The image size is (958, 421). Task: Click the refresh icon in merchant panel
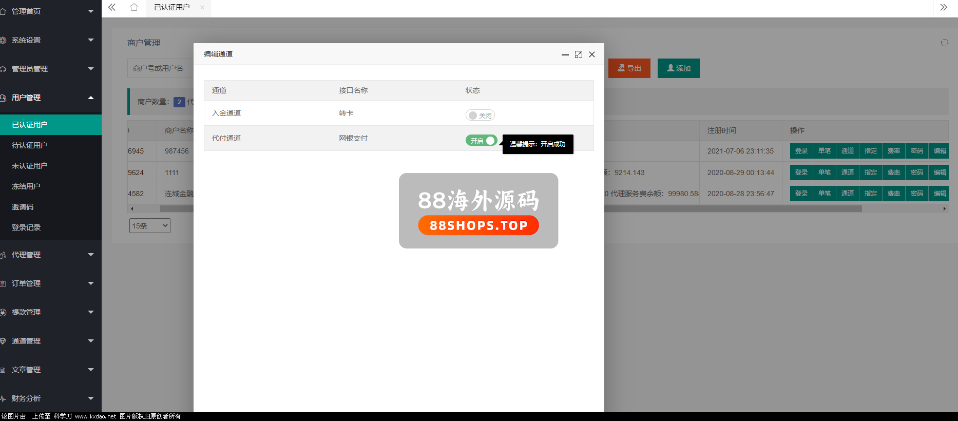944,43
